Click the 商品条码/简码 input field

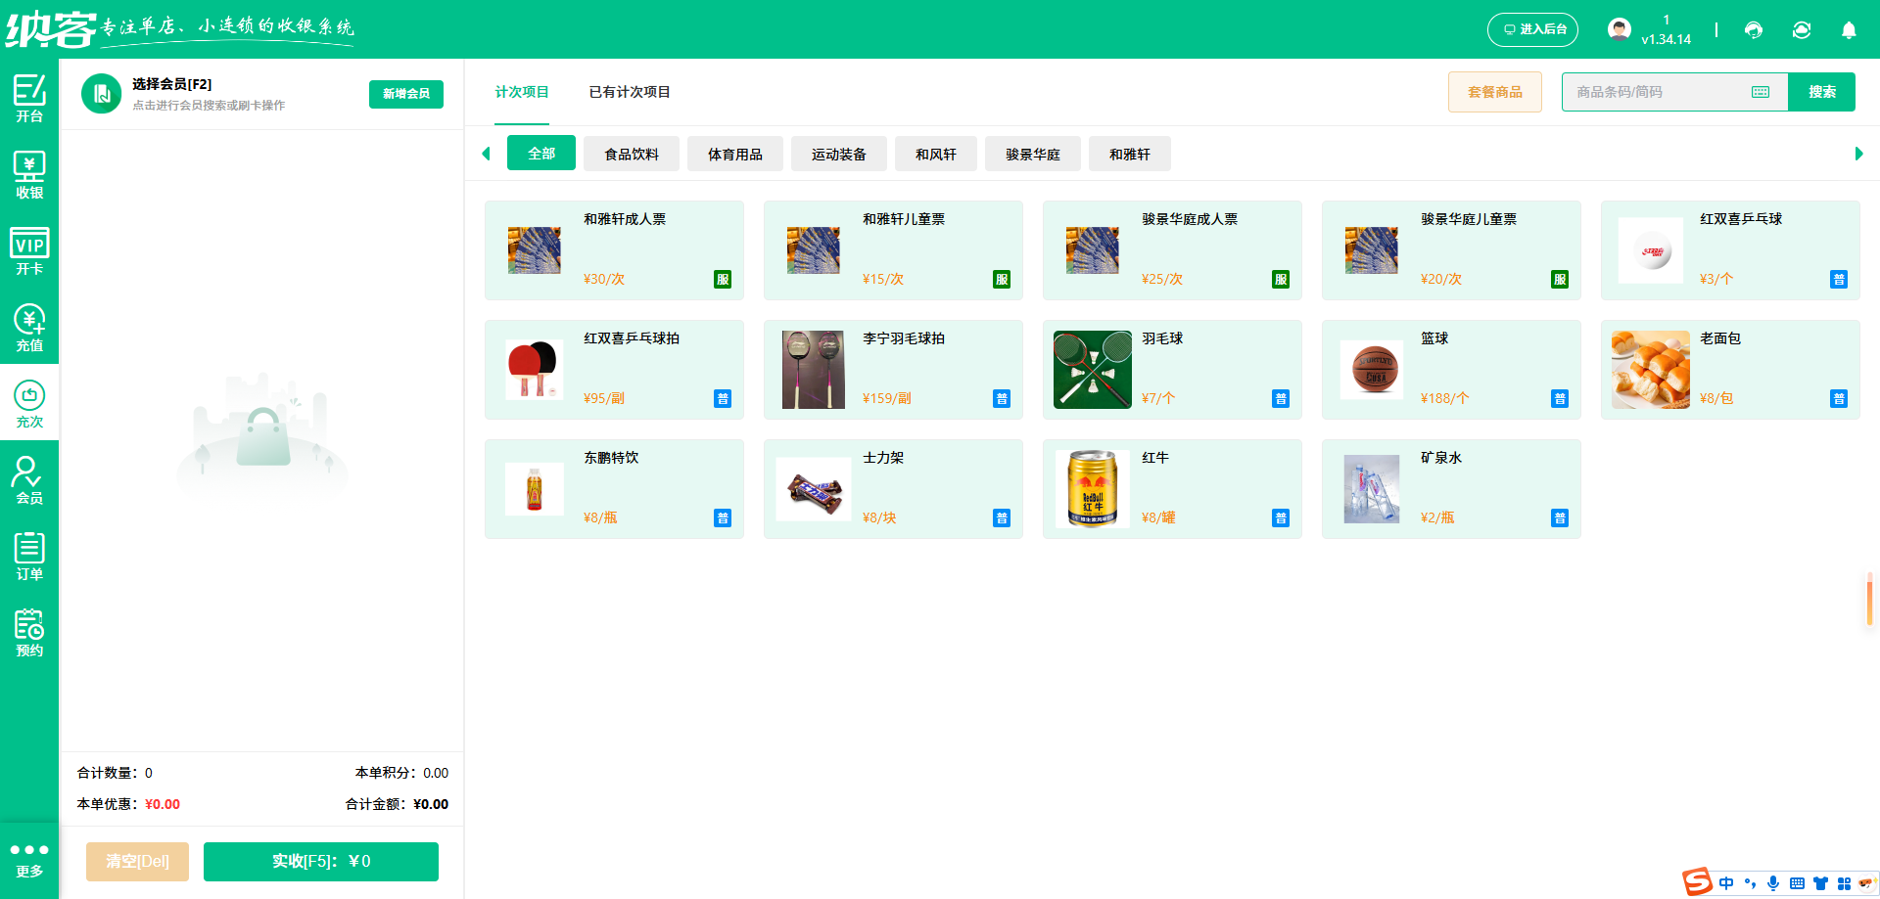(x=1645, y=91)
